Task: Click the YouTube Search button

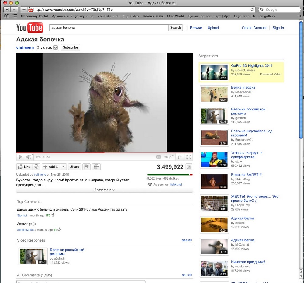Action: click(x=175, y=28)
